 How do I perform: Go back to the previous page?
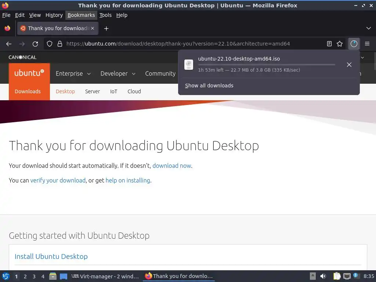(x=9, y=44)
